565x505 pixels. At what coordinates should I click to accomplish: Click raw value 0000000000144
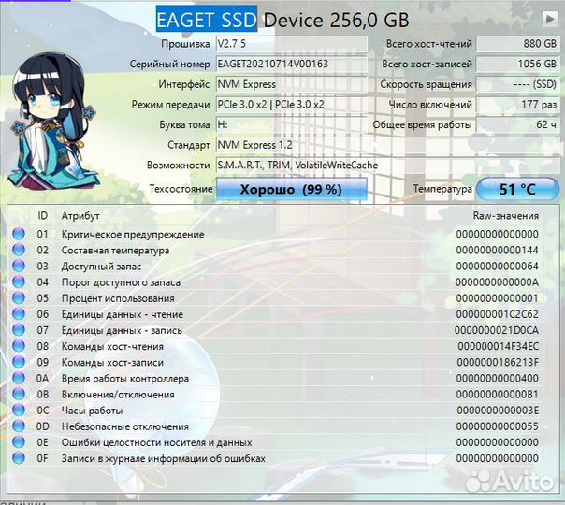pos(498,250)
